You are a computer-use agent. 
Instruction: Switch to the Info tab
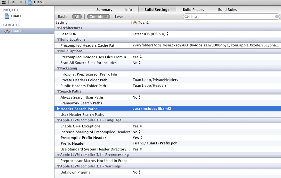(x=128, y=10)
